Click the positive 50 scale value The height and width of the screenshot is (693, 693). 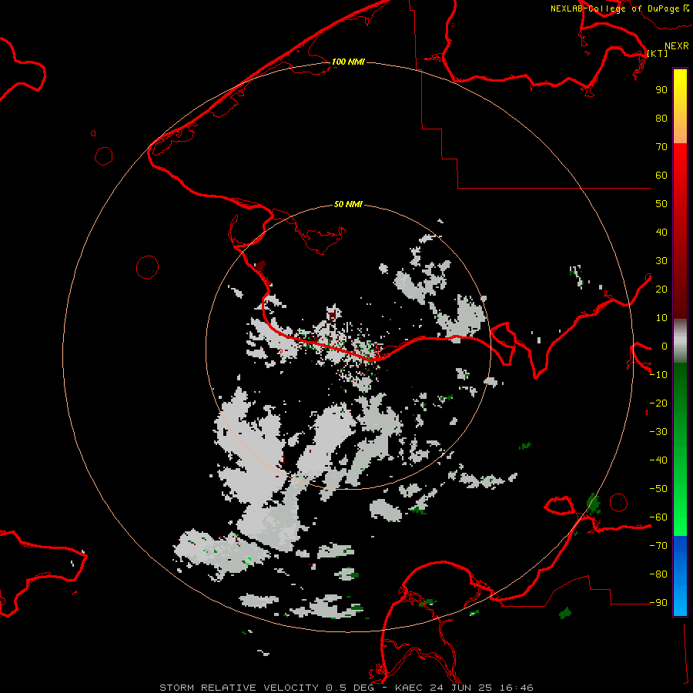point(661,204)
